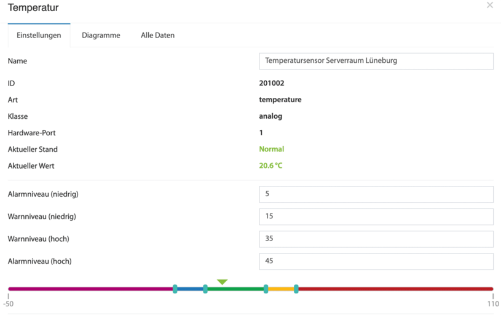Click the yellow high-warning range segment

[281, 289]
